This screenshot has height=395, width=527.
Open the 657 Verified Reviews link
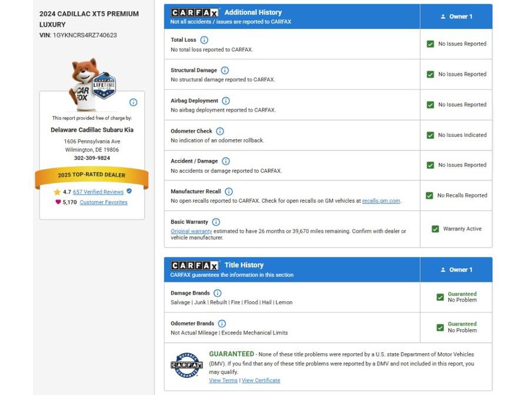click(x=98, y=192)
